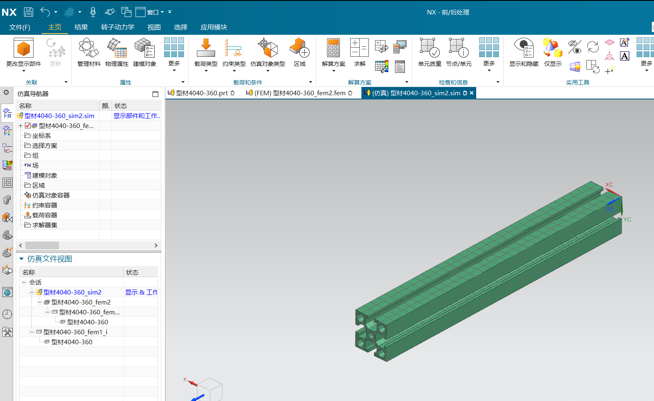
Task: Click the Region (区域) tool
Action: point(300,52)
